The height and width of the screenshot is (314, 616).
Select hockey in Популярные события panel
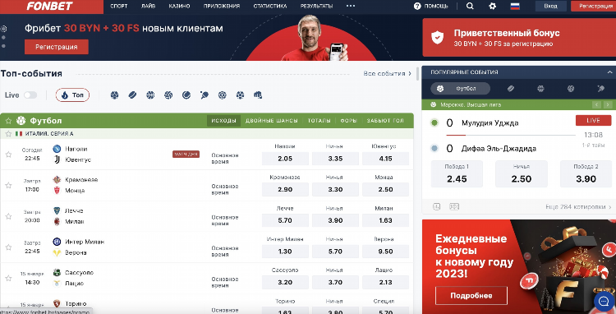tap(511, 89)
